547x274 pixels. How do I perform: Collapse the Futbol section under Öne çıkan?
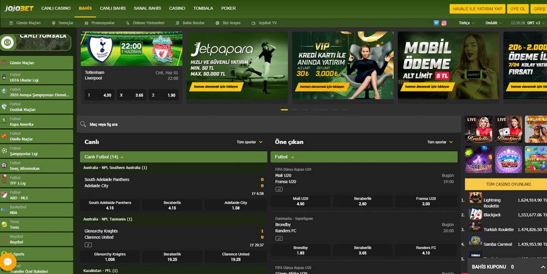364,157
